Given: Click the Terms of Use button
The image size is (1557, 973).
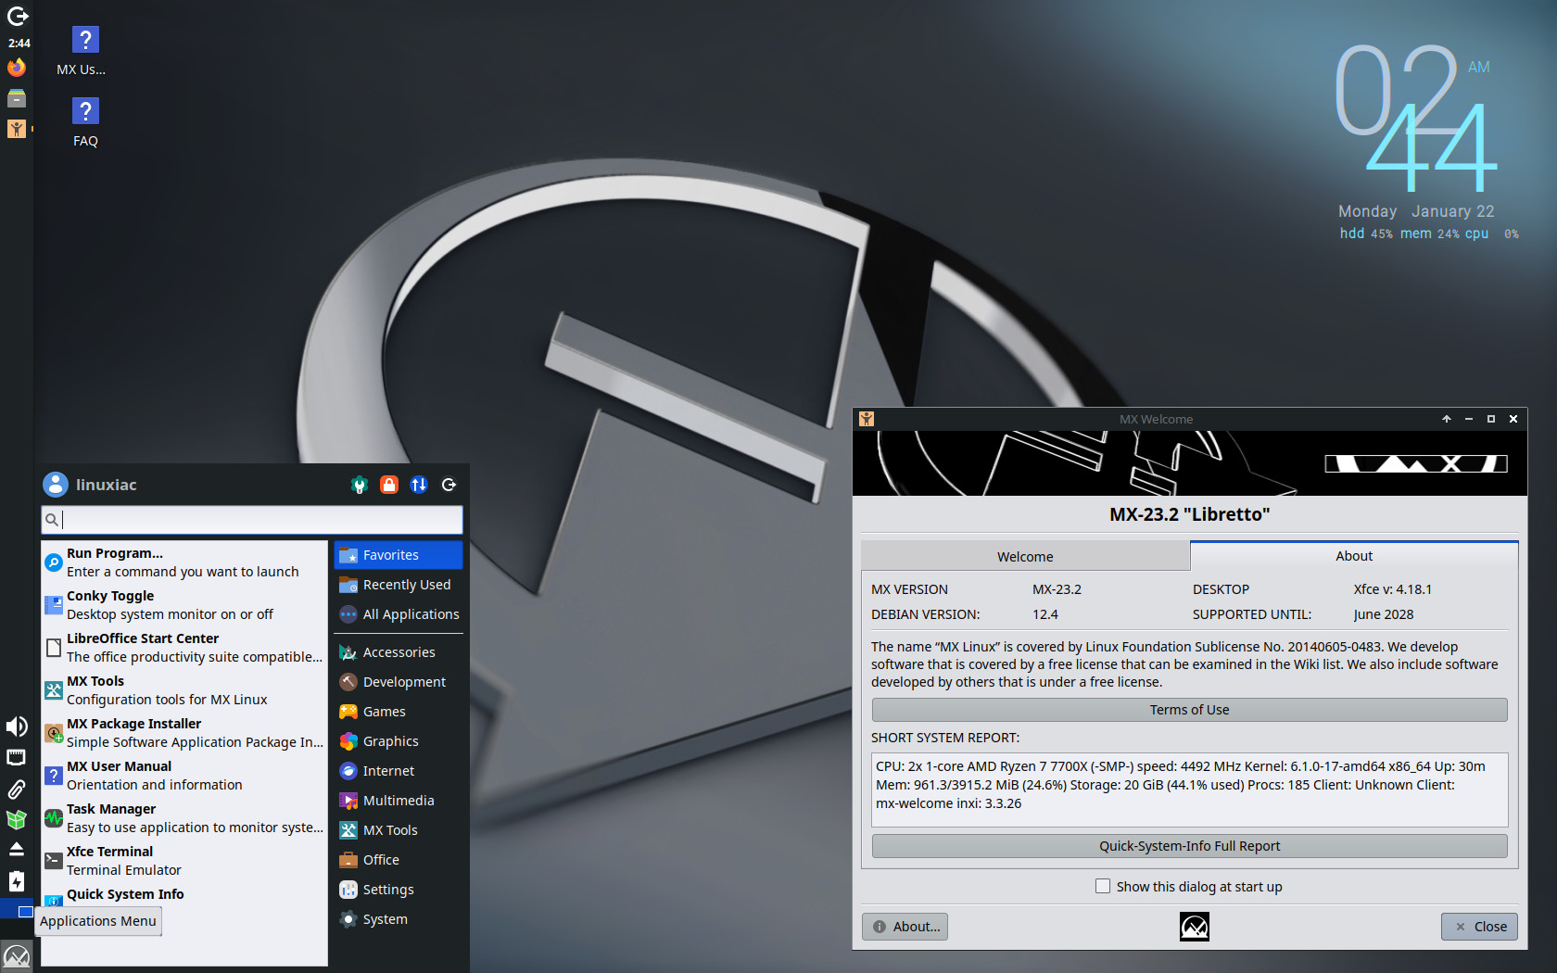Looking at the screenshot, I should [1189, 710].
